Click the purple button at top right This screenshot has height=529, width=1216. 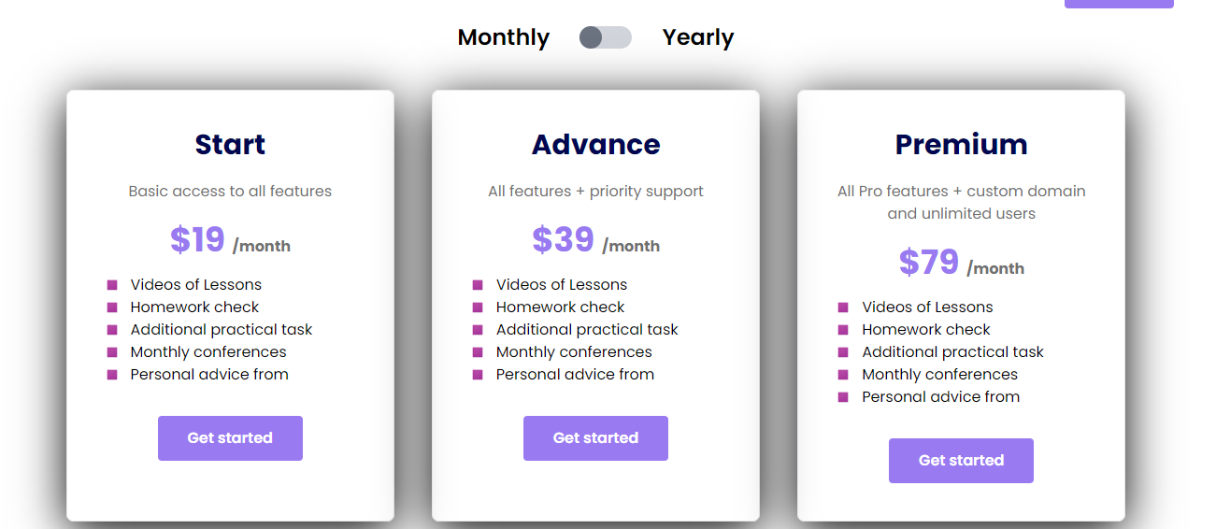tap(1118, 4)
